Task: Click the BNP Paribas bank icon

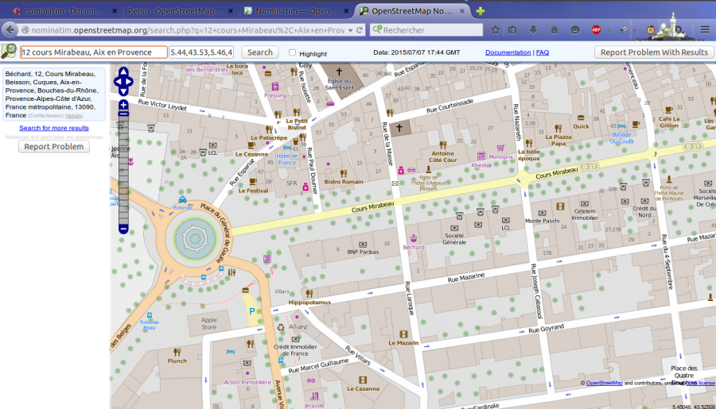Action: [363, 245]
